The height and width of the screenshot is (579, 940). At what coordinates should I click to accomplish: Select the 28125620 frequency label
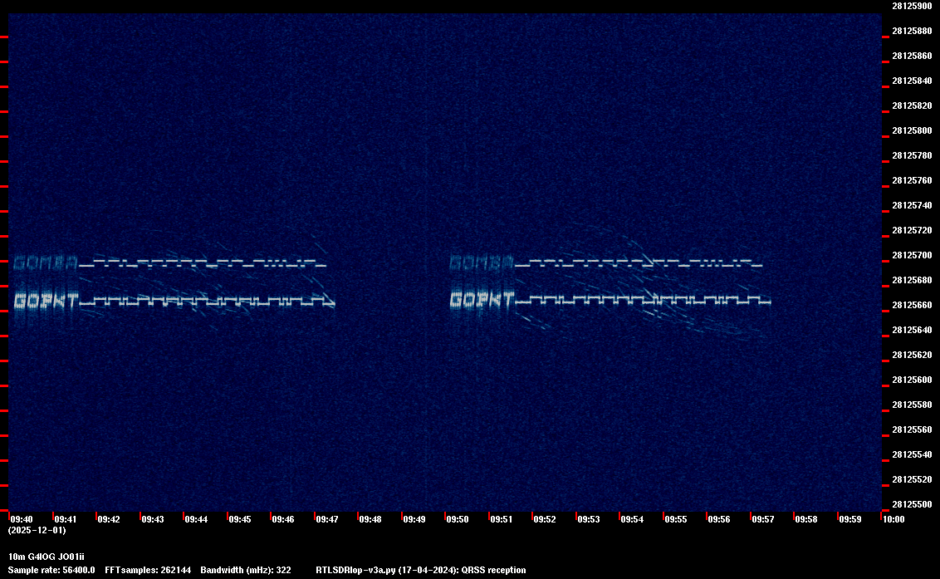(x=913, y=356)
